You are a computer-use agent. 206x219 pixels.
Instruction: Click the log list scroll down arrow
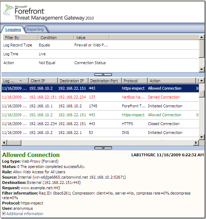(x=201, y=137)
